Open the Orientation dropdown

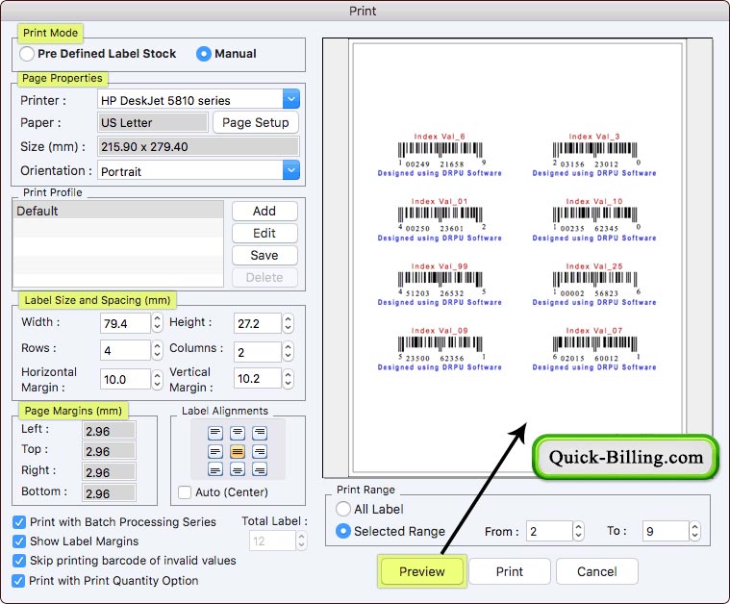[291, 170]
